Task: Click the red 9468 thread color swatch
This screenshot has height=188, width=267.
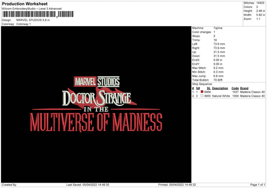Action: pyautogui.click(x=202, y=92)
